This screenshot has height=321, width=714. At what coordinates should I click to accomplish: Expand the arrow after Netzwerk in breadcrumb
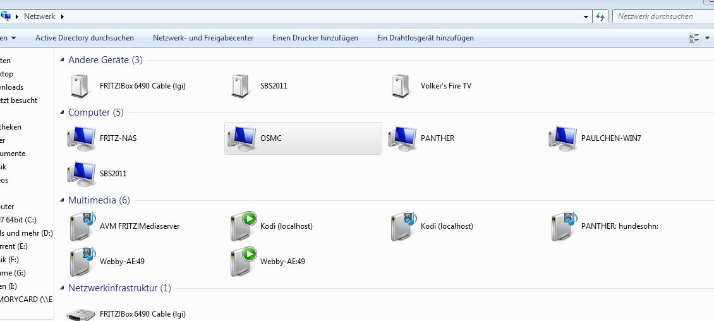(63, 16)
